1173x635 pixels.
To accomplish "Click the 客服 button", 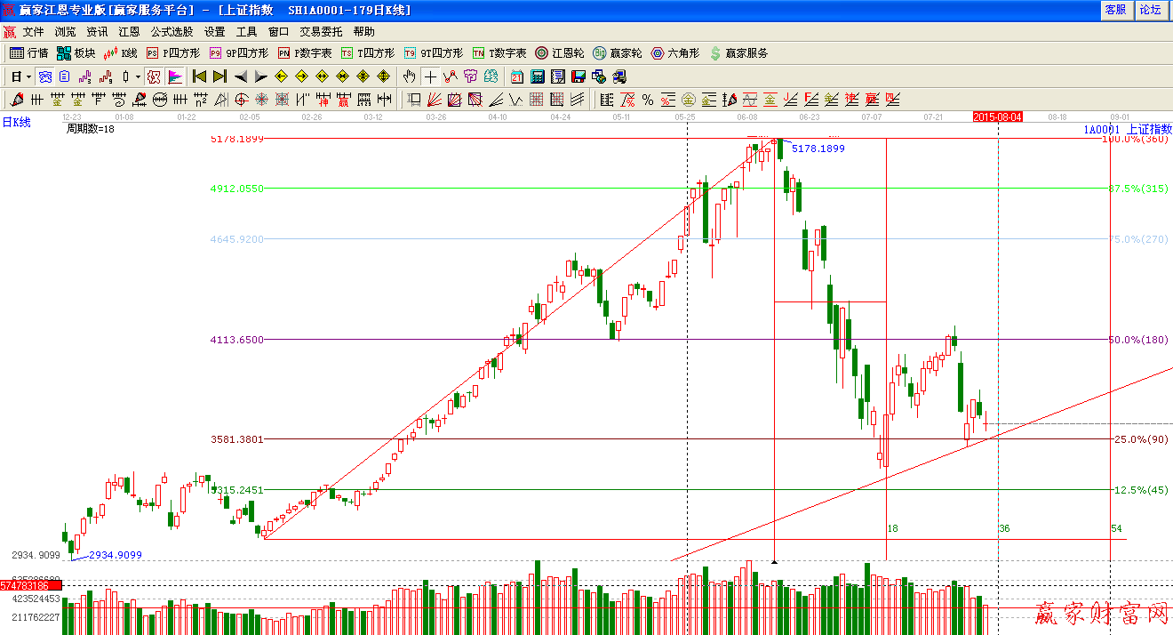I will (x=1115, y=10).
